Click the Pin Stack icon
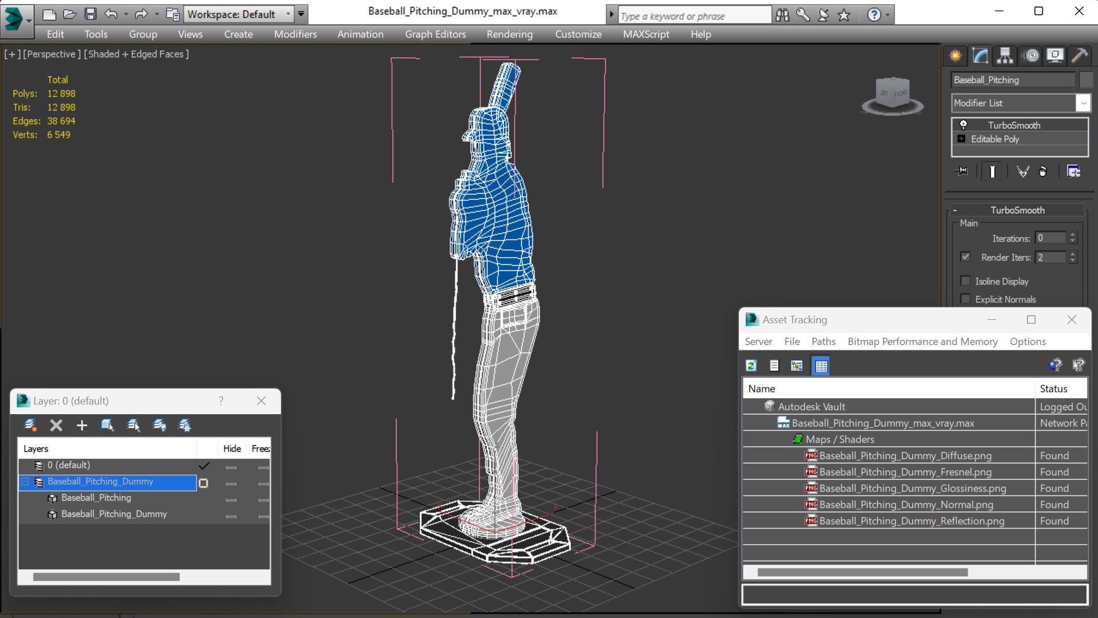The image size is (1098, 618). (962, 171)
